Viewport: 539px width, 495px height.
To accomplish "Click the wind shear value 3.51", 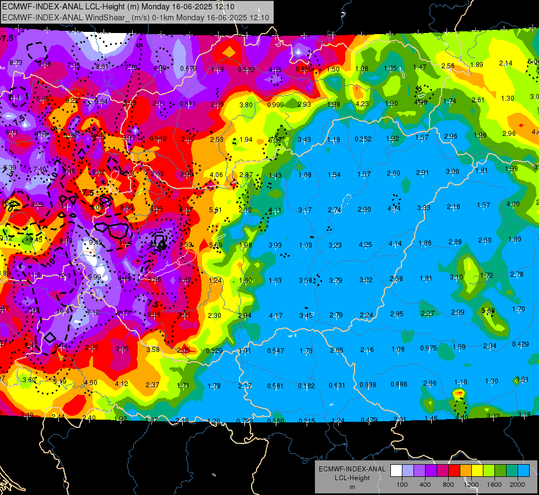I will tap(522, 380).
